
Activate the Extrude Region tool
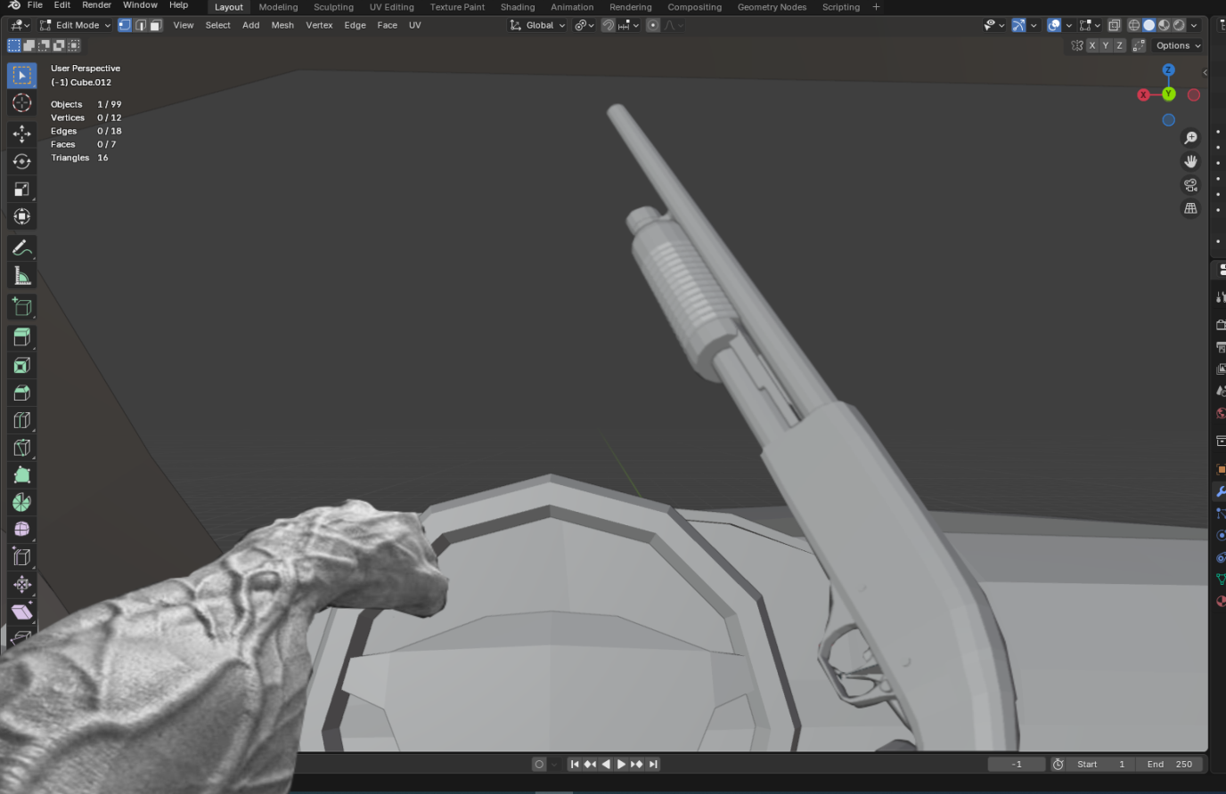click(x=22, y=337)
